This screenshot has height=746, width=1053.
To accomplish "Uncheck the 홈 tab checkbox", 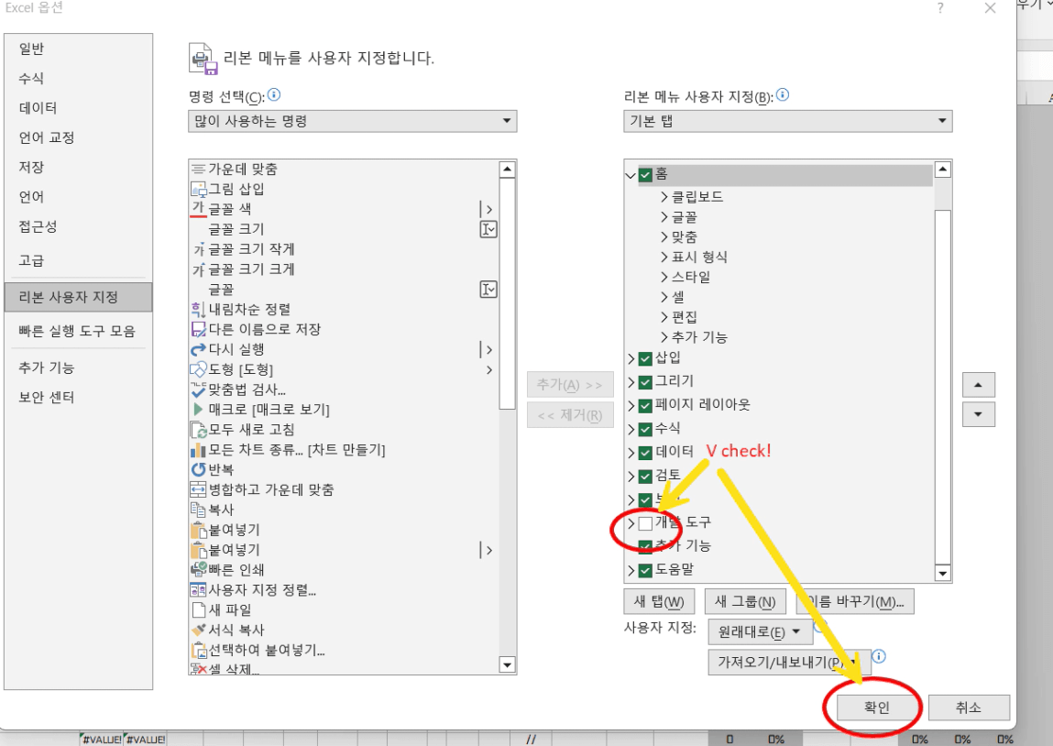I will [645, 175].
